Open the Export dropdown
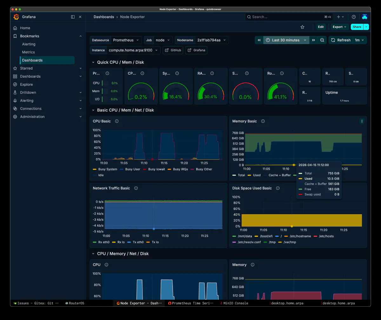The image size is (381, 320). click(x=339, y=27)
